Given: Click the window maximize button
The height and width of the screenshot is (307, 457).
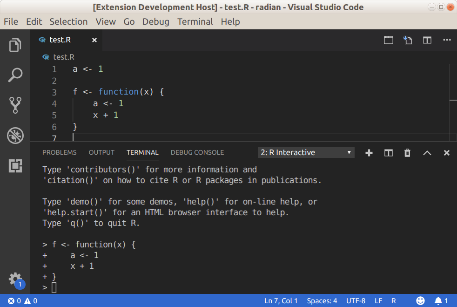Looking at the screenshot, I should click(x=441, y=7).
